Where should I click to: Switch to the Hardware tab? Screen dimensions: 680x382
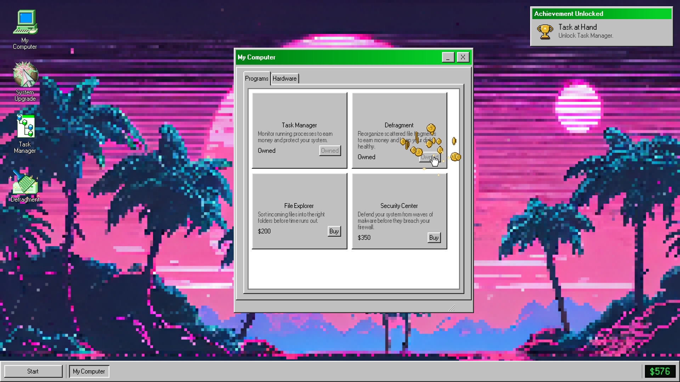tap(285, 79)
